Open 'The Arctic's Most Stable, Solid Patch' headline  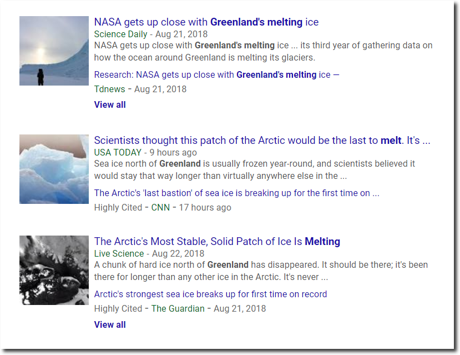pyautogui.click(x=217, y=241)
